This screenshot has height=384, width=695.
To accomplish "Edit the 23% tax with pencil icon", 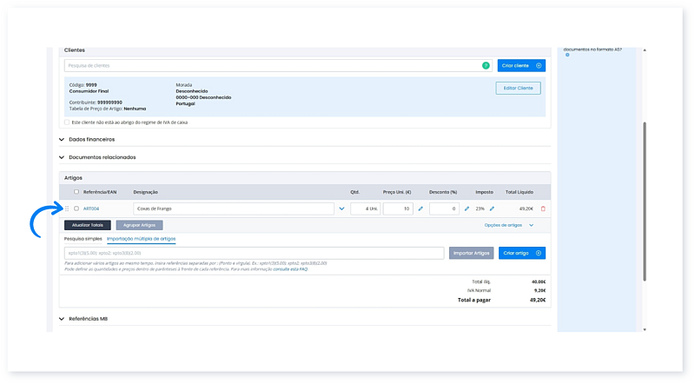I will 492,209.
